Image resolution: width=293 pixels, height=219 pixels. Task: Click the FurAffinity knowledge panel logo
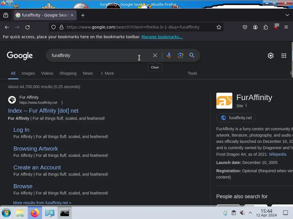224,101
